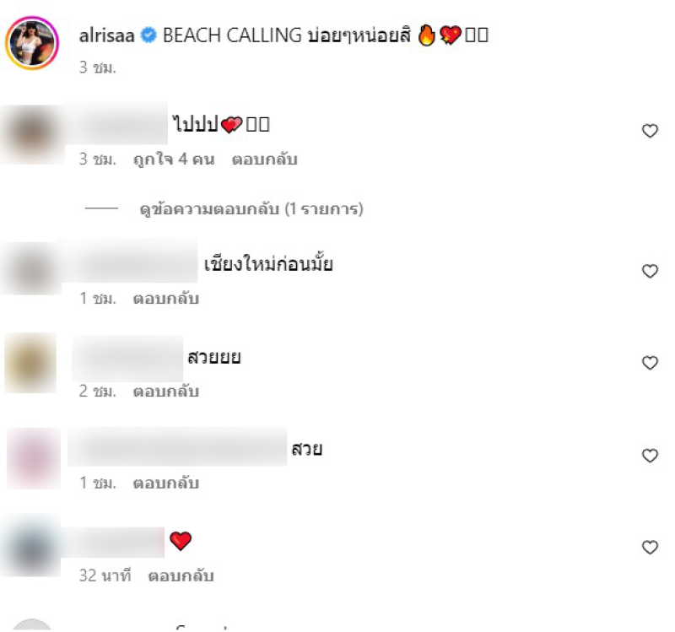Reply to the เชียงใหม่ก่อนมั้ย comment
The width and height of the screenshot is (675, 632).
(x=166, y=299)
